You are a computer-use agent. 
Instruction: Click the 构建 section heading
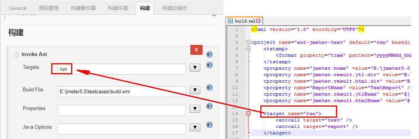pyautogui.click(x=16, y=33)
